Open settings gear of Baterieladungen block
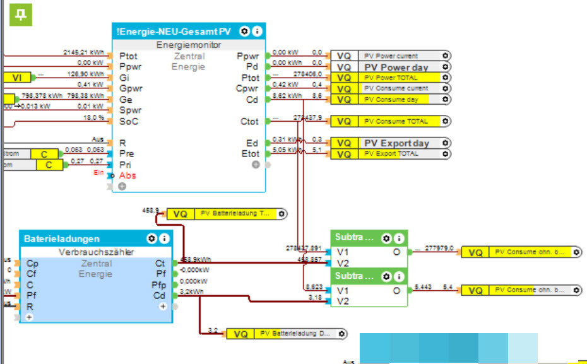587x364 pixels. tap(151, 238)
